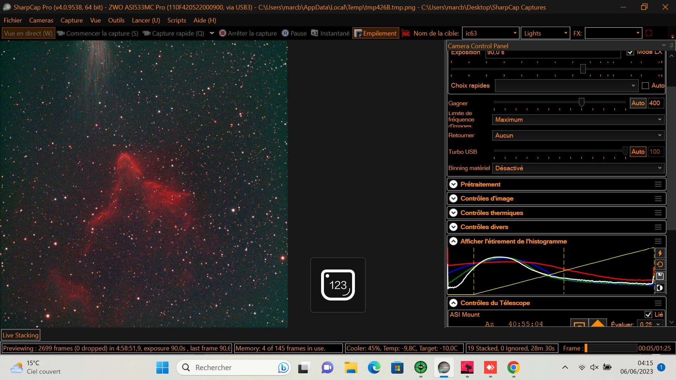
Task: Open the Retourner dropdown set to Aucun
Action: [578, 135]
